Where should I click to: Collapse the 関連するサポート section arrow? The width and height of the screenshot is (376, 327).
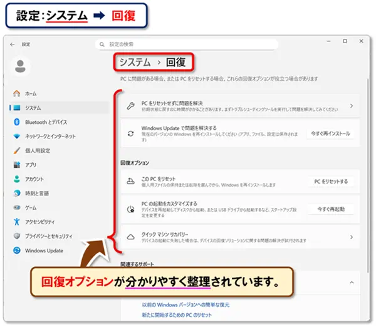tap(352, 283)
